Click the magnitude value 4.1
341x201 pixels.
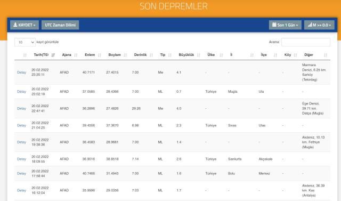(x=179, y=73)
